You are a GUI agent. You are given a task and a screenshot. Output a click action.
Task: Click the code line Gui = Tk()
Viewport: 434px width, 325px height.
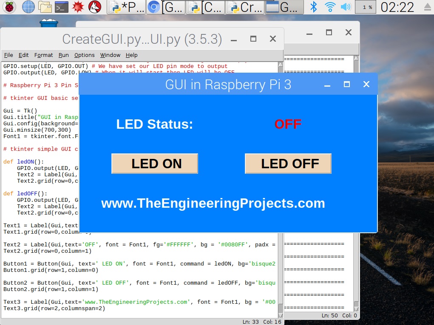(x=20, y=110)
